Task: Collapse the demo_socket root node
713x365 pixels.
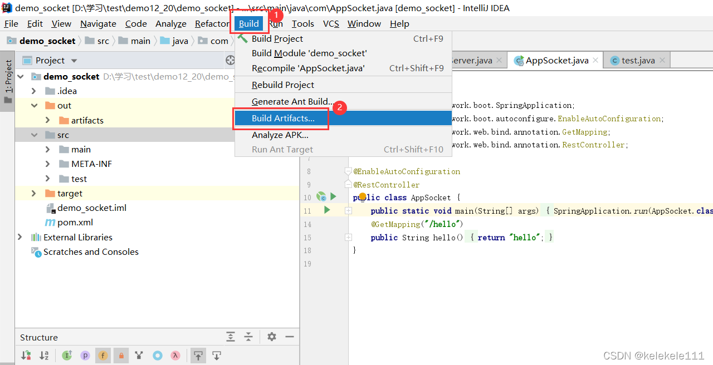Action: (21, 76)
